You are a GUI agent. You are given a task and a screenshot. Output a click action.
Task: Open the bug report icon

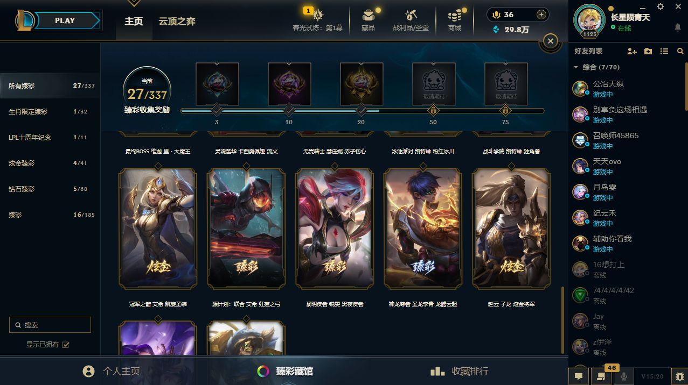(x=679, y=376)
